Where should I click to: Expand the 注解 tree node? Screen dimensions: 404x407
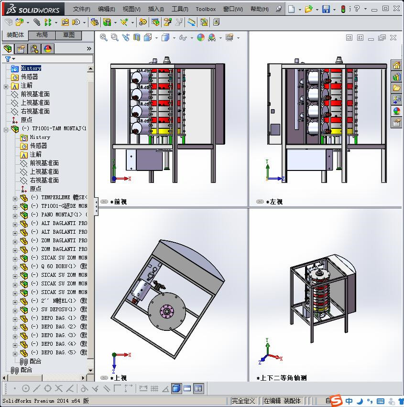tap(6, 87)
